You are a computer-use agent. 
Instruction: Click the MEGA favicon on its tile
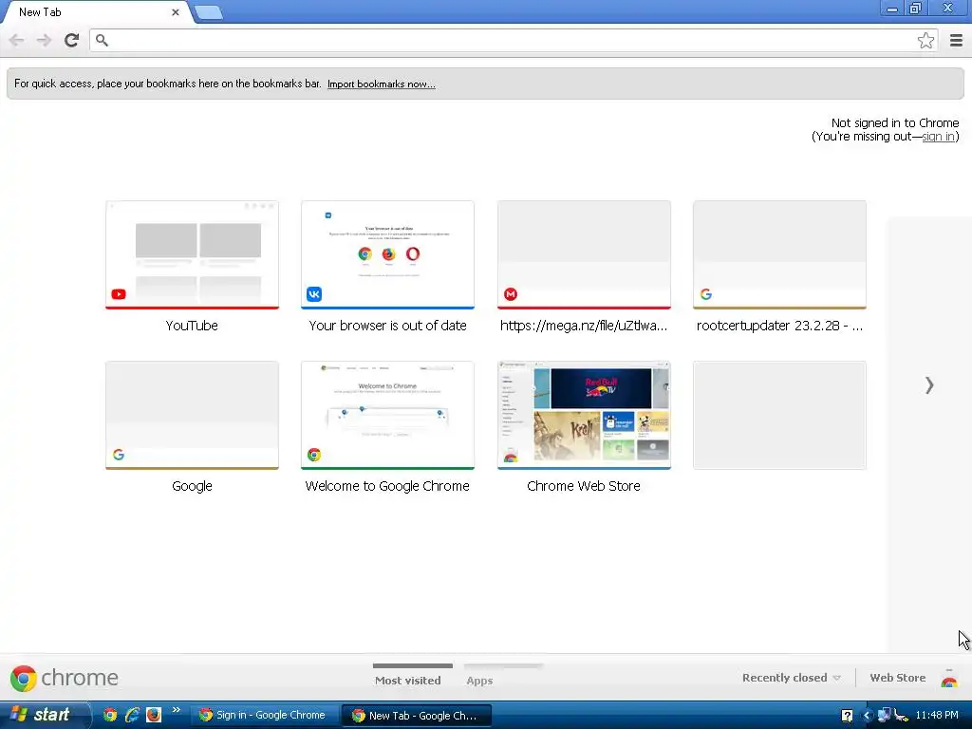click(510, 294)
